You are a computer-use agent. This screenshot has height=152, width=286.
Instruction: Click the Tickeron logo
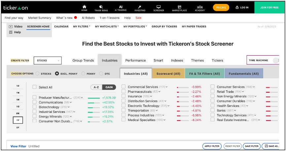point(16,8)
